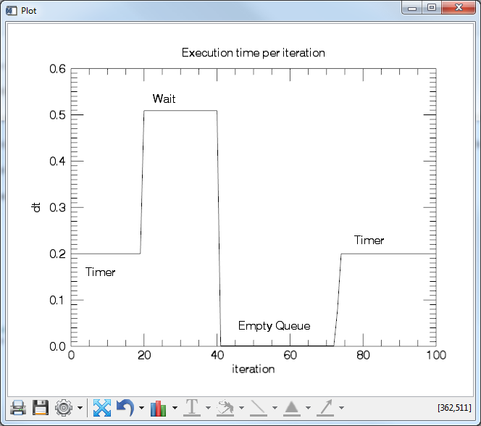Image resolution: width=481 pixels, height=426 pixels.
Task: Select the 'Empty Queue' annotation text
Action: 274,326
